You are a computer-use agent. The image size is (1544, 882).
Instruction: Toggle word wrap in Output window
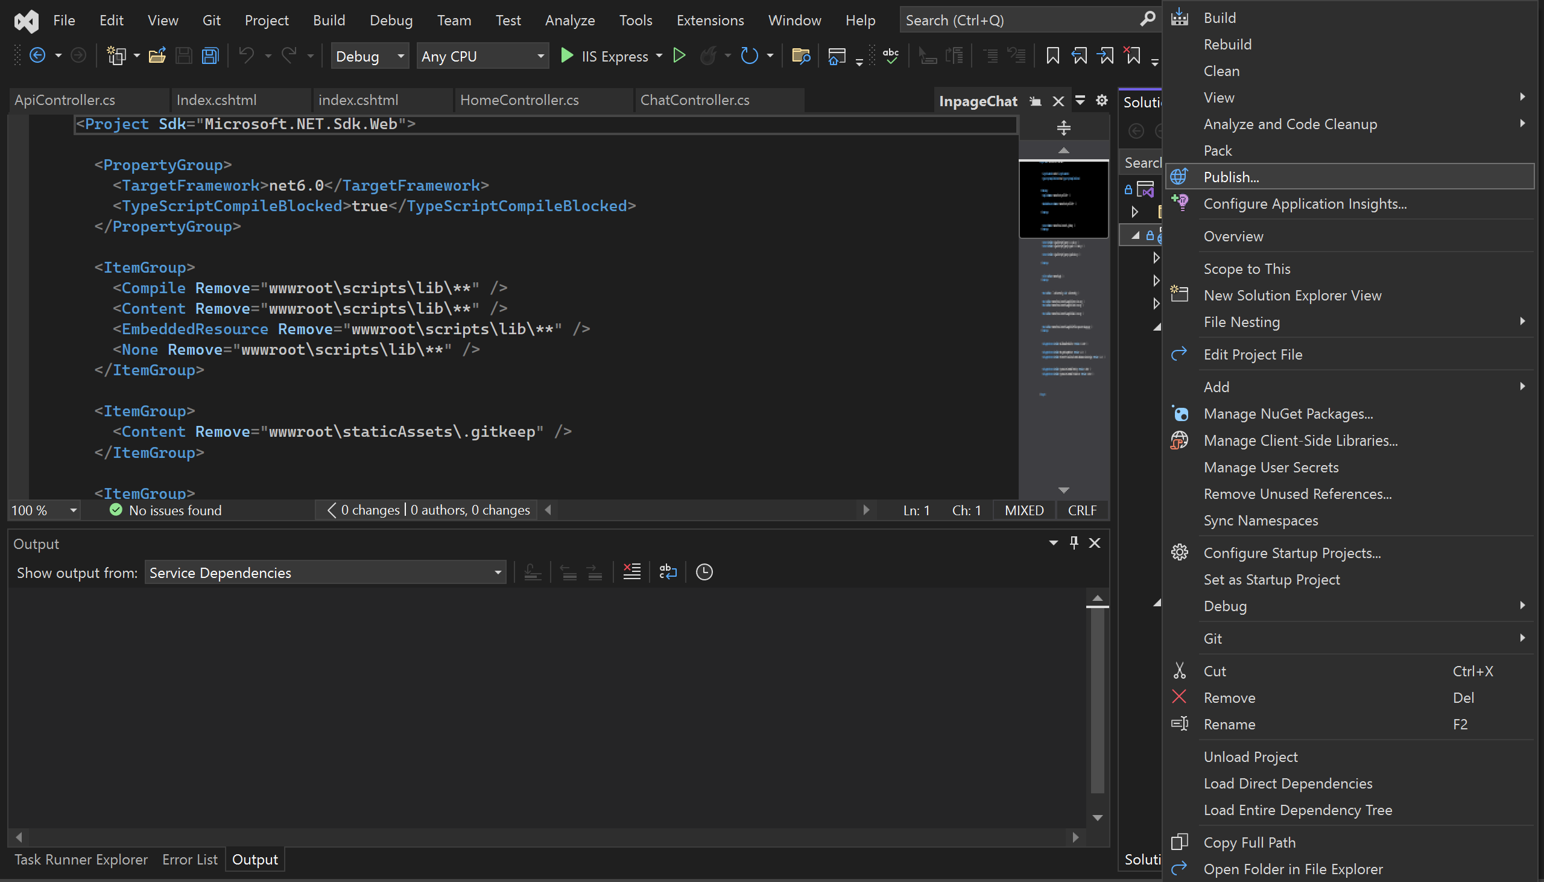667,571
